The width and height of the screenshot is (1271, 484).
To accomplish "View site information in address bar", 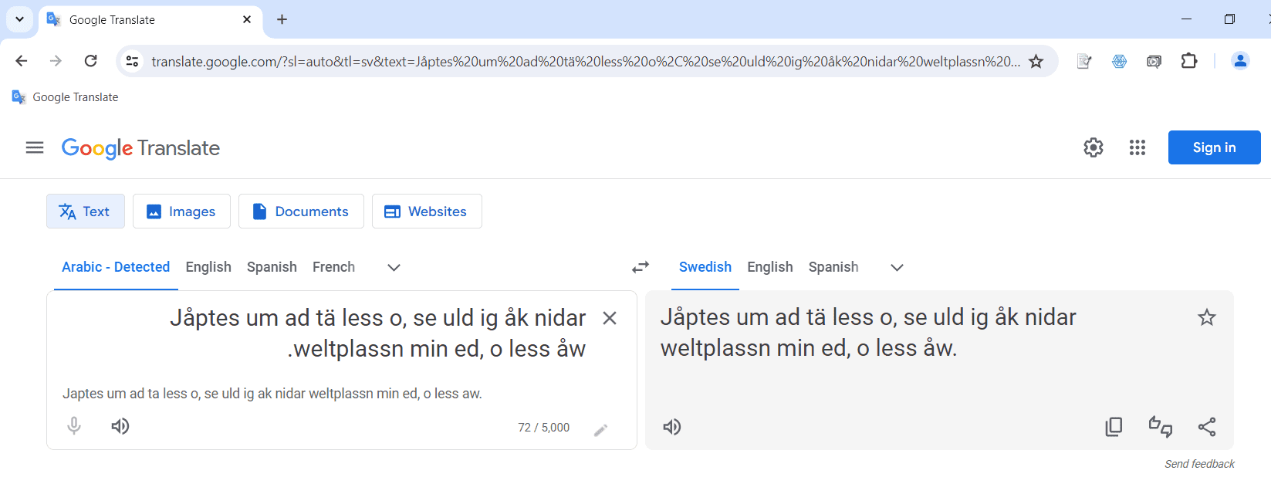I will 133,61.
